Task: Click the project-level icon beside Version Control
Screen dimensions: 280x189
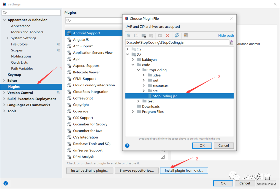Action: point(58,93)
